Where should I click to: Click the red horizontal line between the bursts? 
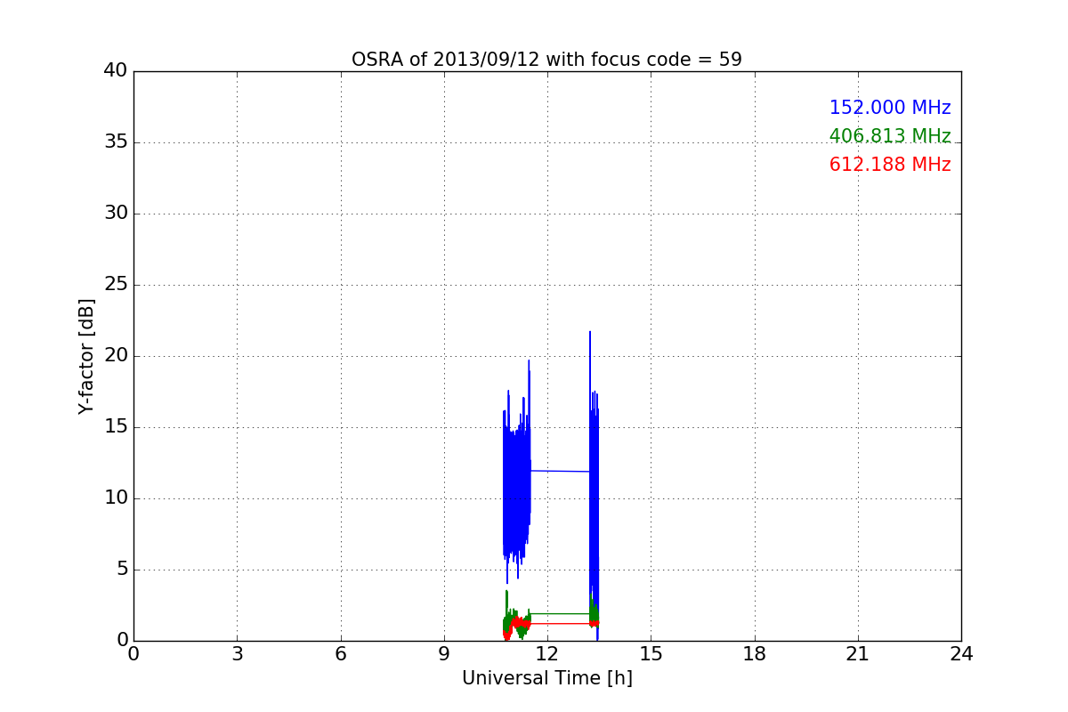point(560,623)
